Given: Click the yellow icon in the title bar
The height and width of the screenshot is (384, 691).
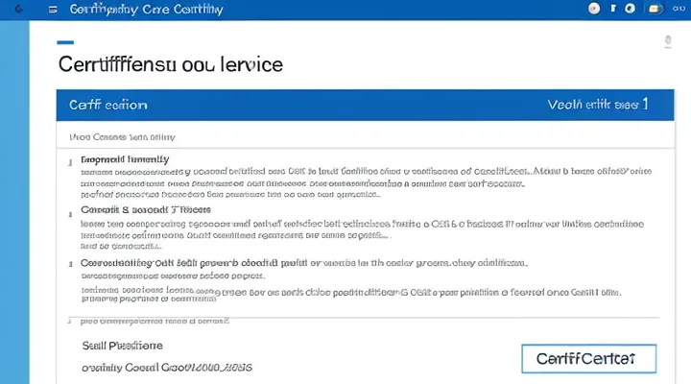Looking at the screenshot, I should tap(655, 9).
